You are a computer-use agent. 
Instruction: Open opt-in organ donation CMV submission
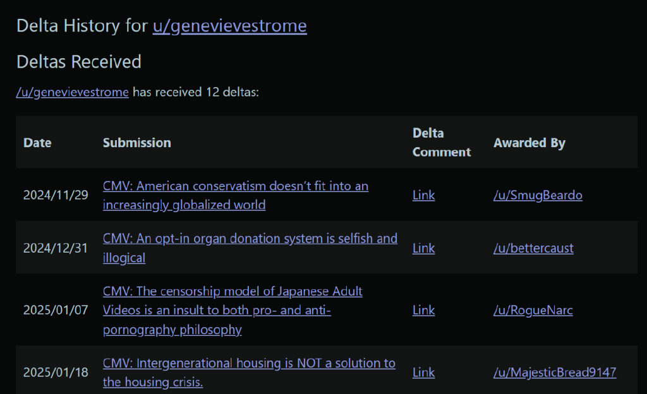click(250, 239)
